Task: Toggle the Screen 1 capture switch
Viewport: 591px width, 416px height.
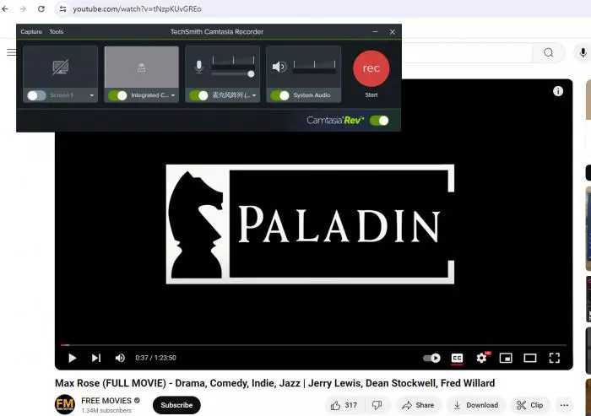Action: coord(36,95)
